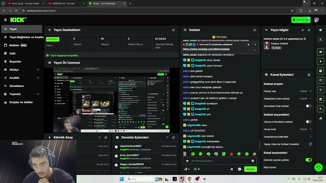Screen dimensions: 326x183
Task: Open Yapay Zeka ile Sohbet Denetimi
Action: pos(288,144)
